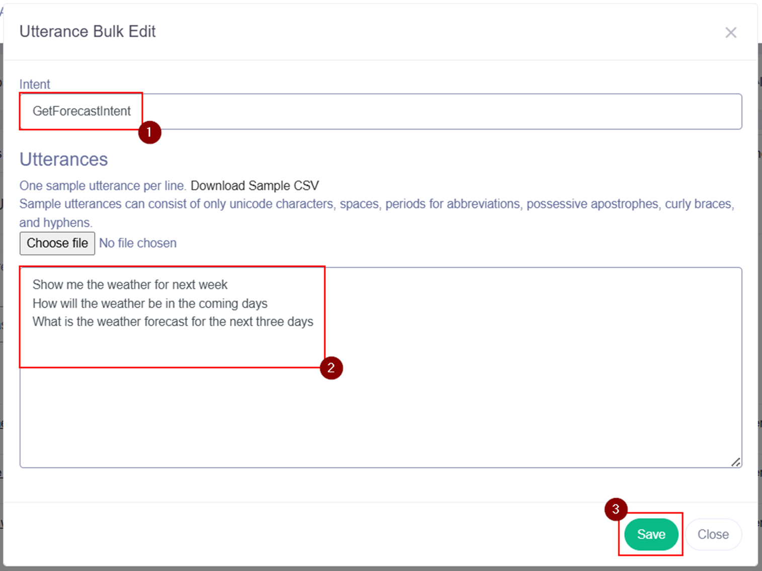Place cursor in "Show me the weather" line
Screen dimensions: 762x571
tap(130, 285)
